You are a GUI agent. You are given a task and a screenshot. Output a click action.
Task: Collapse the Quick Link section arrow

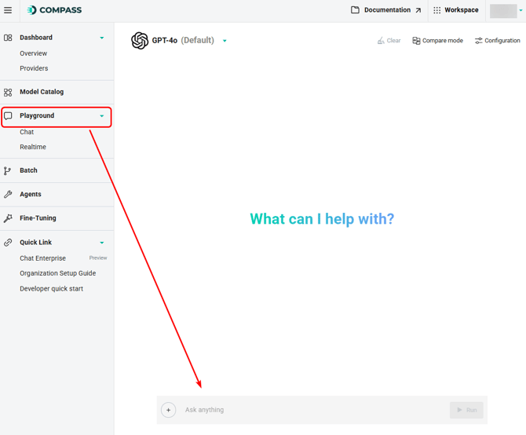(x=101, y=243)
